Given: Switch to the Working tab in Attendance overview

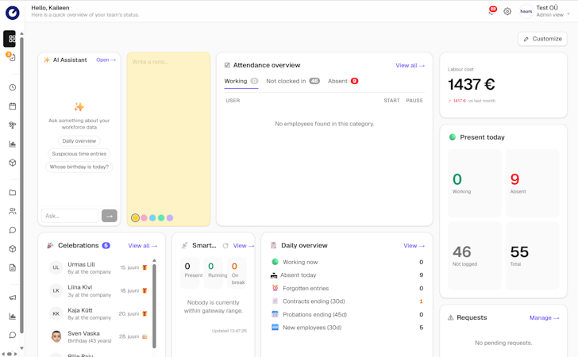Looking at the screenshot, I should coord(241,81).
